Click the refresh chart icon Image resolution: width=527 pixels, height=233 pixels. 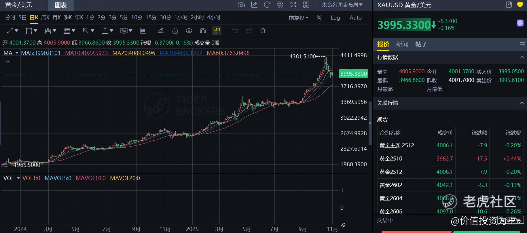267,5
